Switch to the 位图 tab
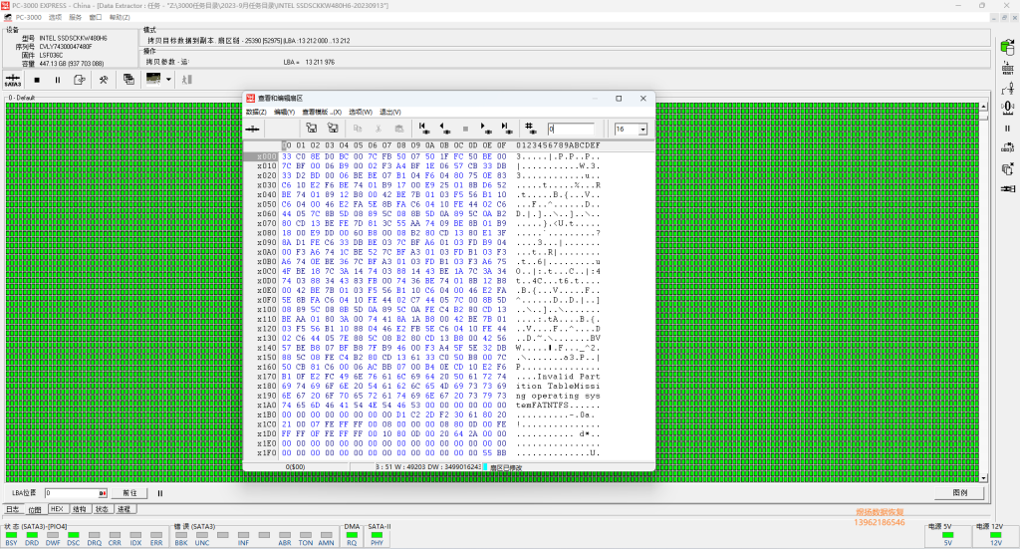 click(35, 509)
